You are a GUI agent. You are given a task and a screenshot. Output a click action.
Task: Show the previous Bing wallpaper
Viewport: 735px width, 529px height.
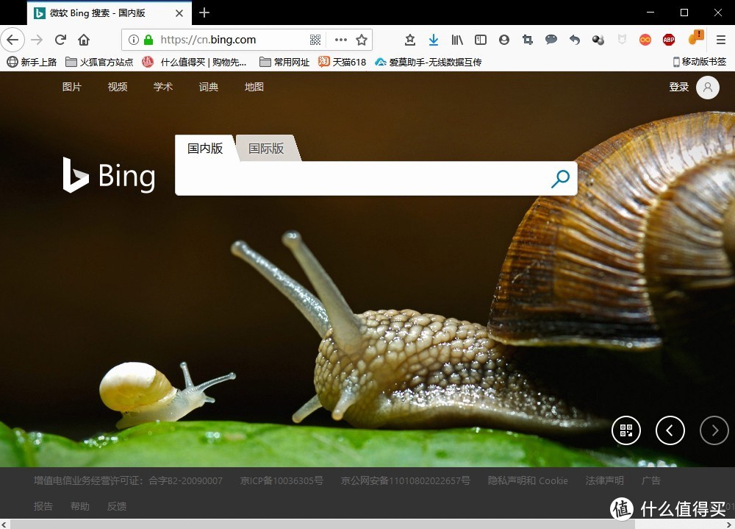(670, 430)
